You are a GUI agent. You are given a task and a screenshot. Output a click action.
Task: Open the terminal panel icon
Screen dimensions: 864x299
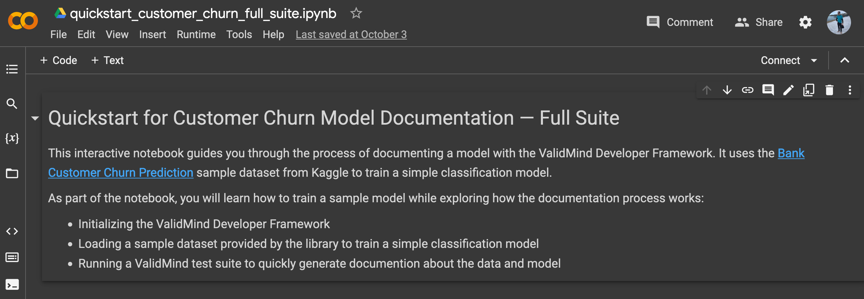pos(12,284)
